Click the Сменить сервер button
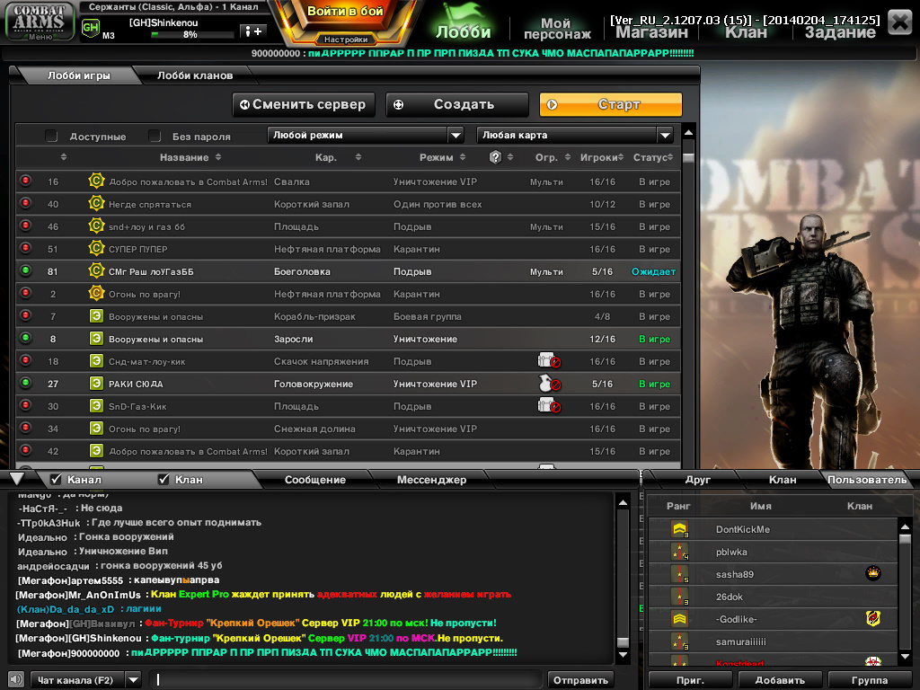 pyautogui.click(x=304, y=104)
